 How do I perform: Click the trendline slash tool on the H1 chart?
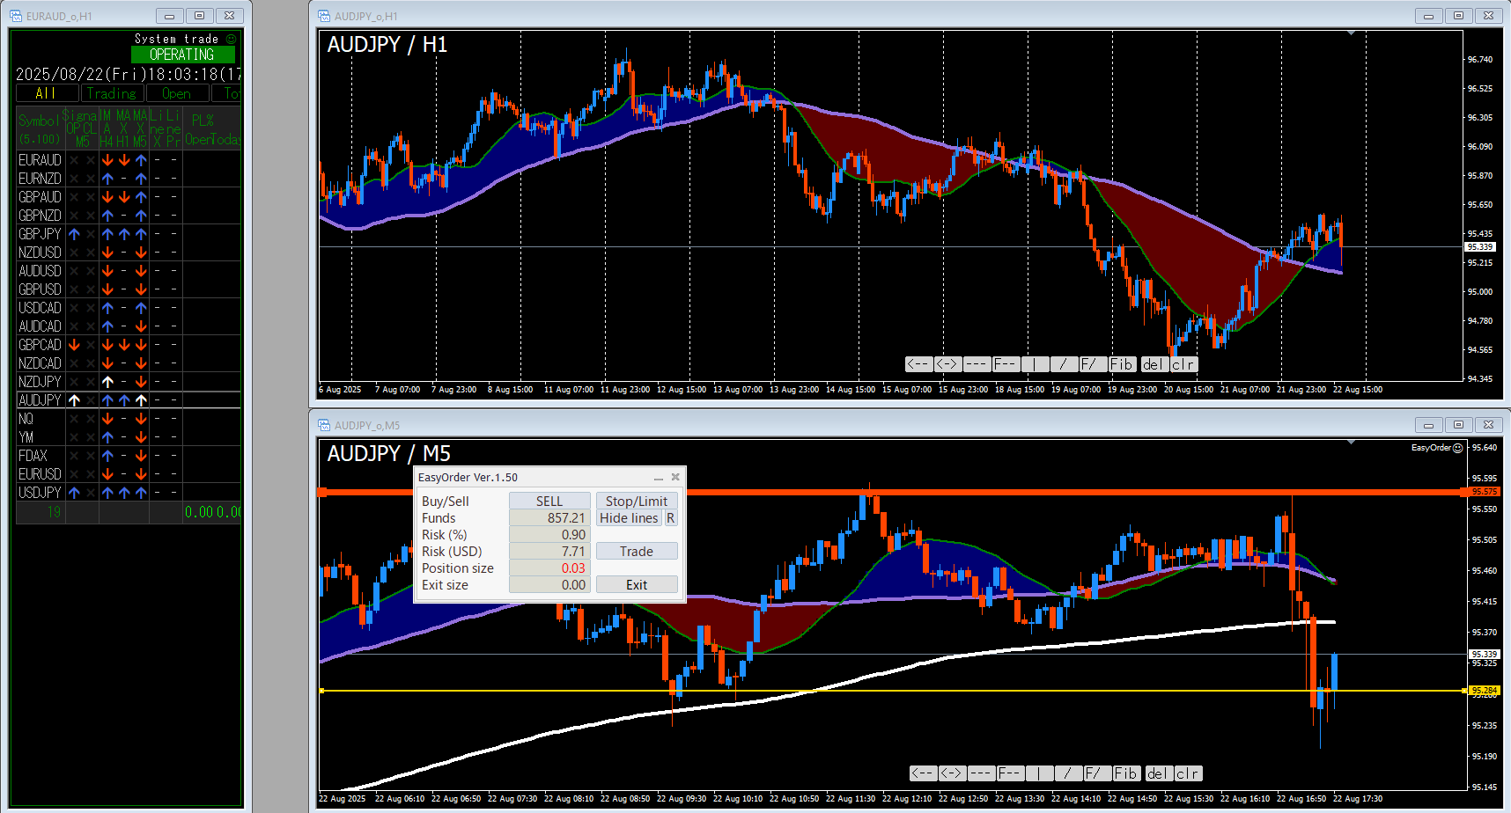tap(1063, 364)
